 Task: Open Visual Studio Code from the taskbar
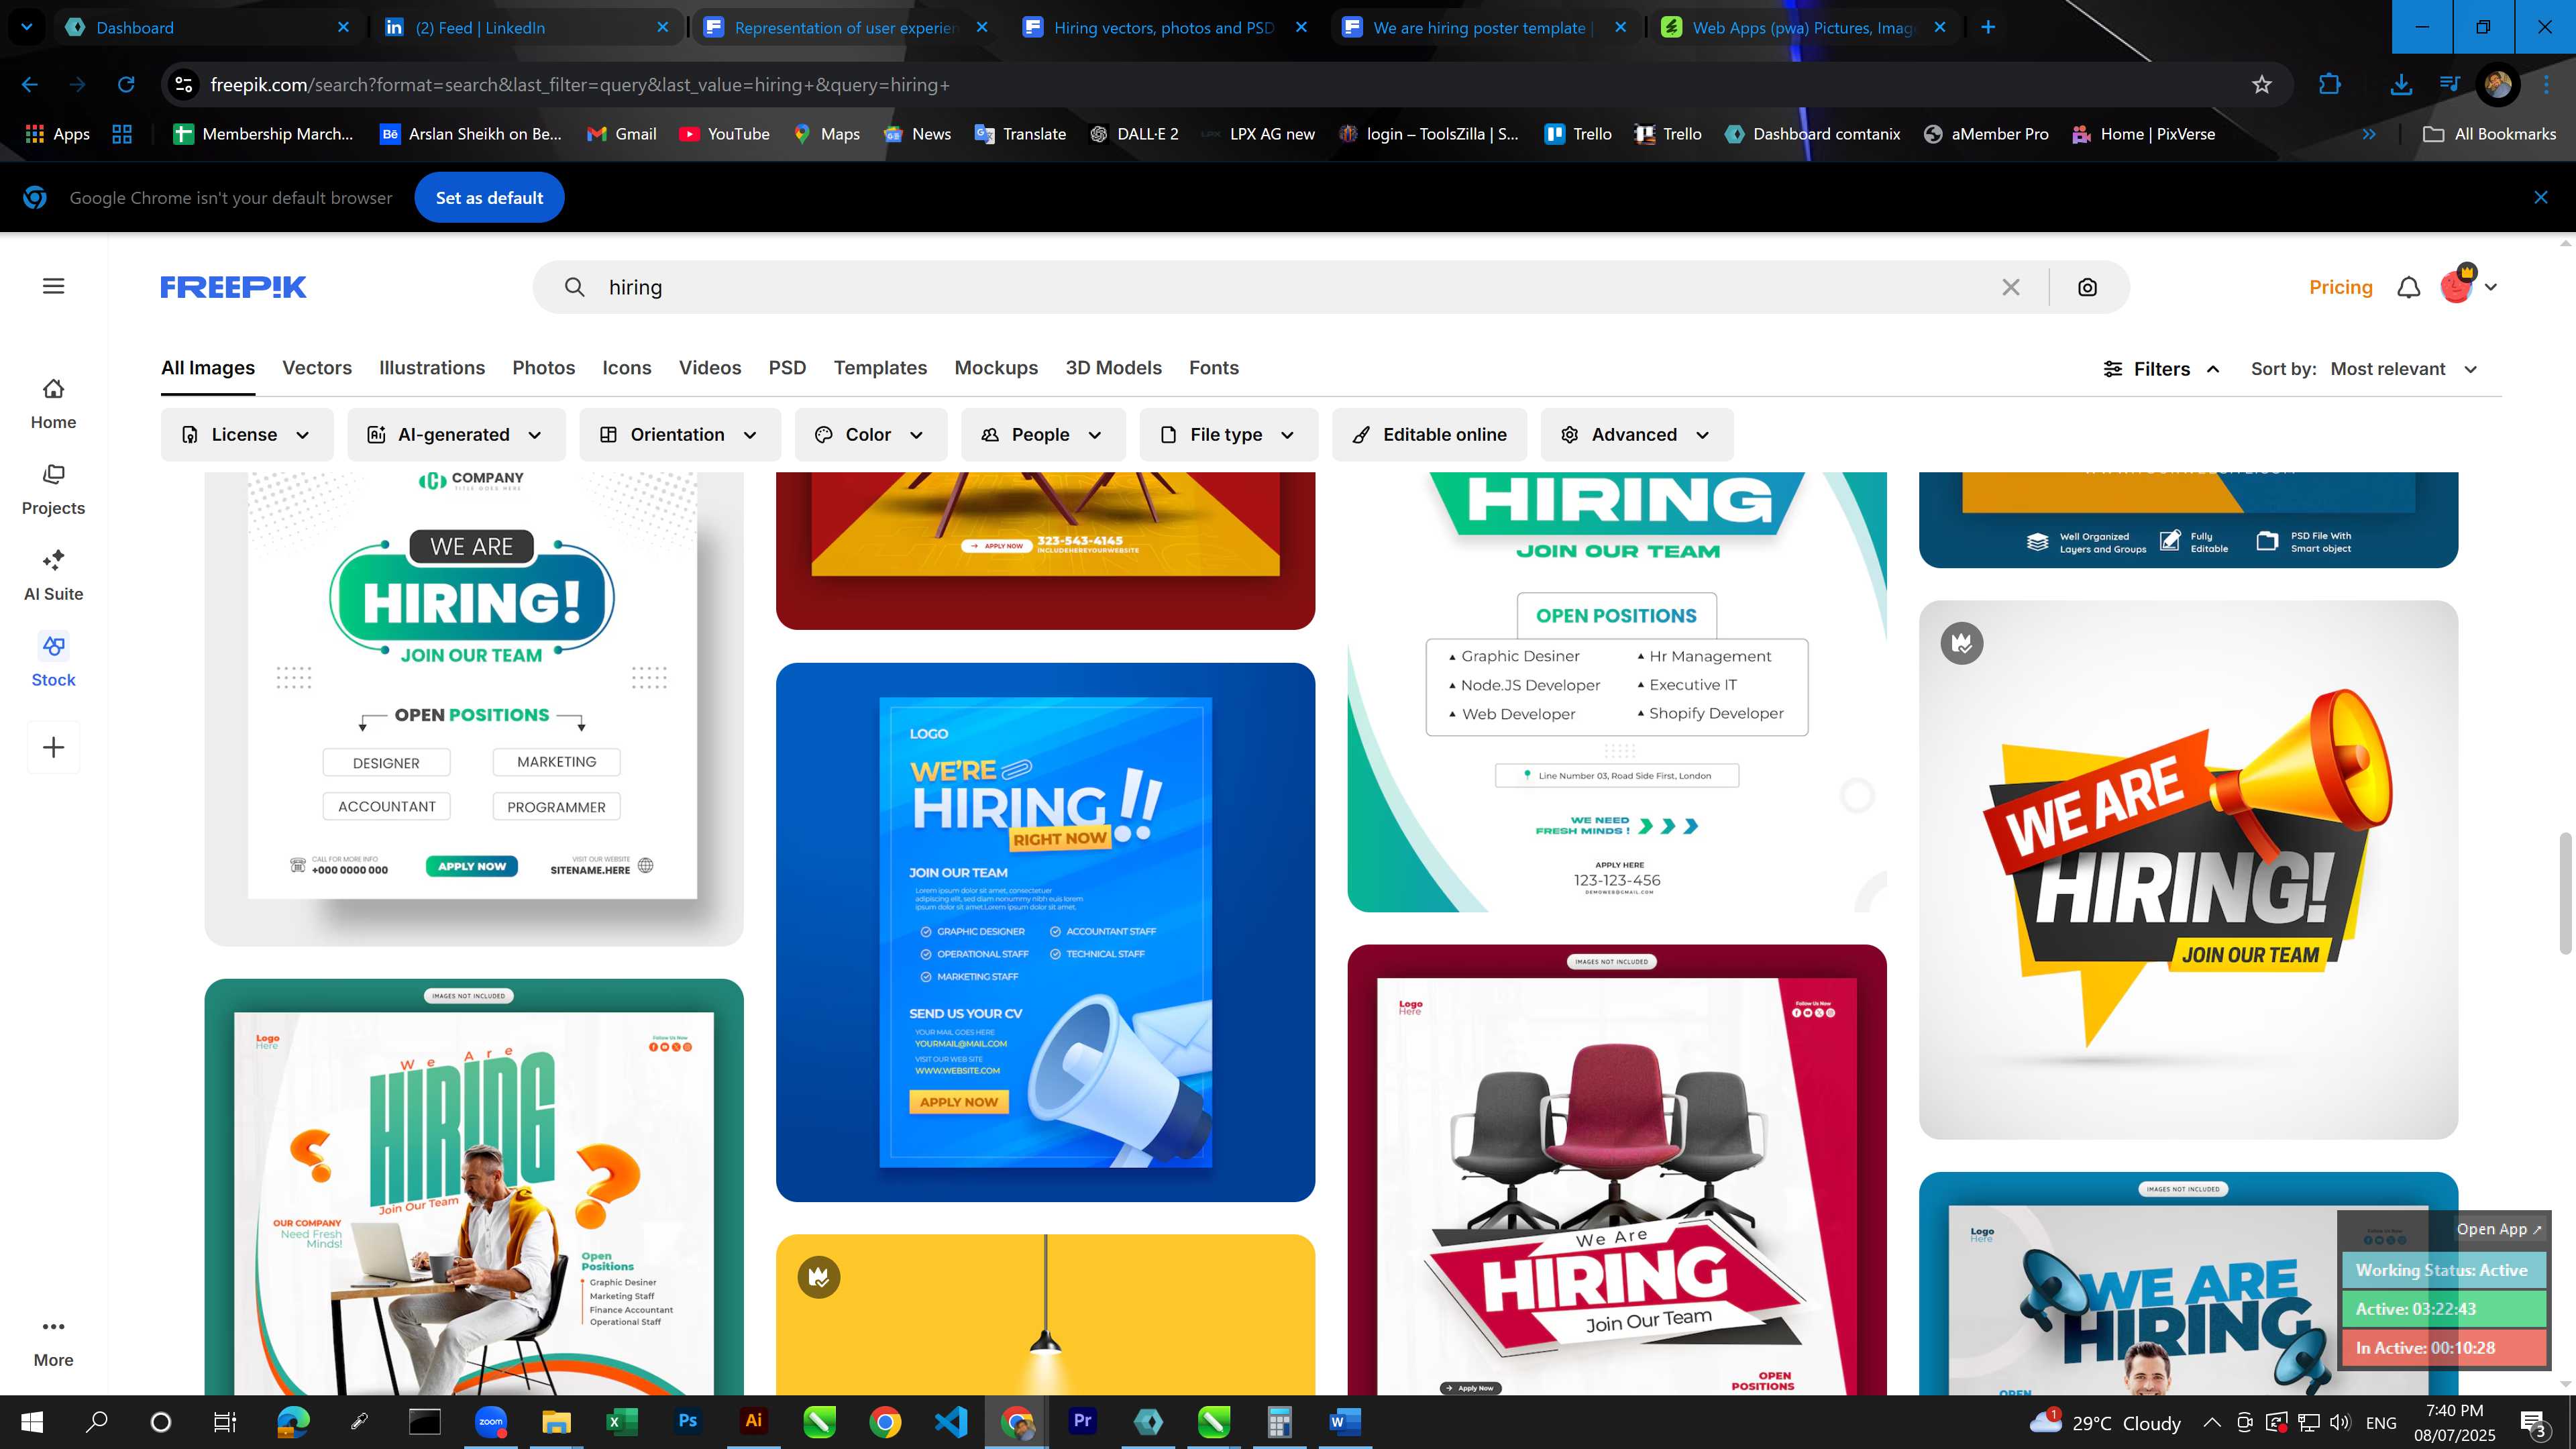(950, 1421)
